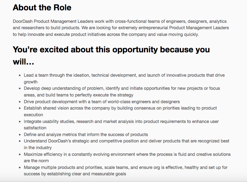Click the 'Develop deep understanding of problem' bullet
This screenshot has height=182, width=247.
[x=122, y=92]
